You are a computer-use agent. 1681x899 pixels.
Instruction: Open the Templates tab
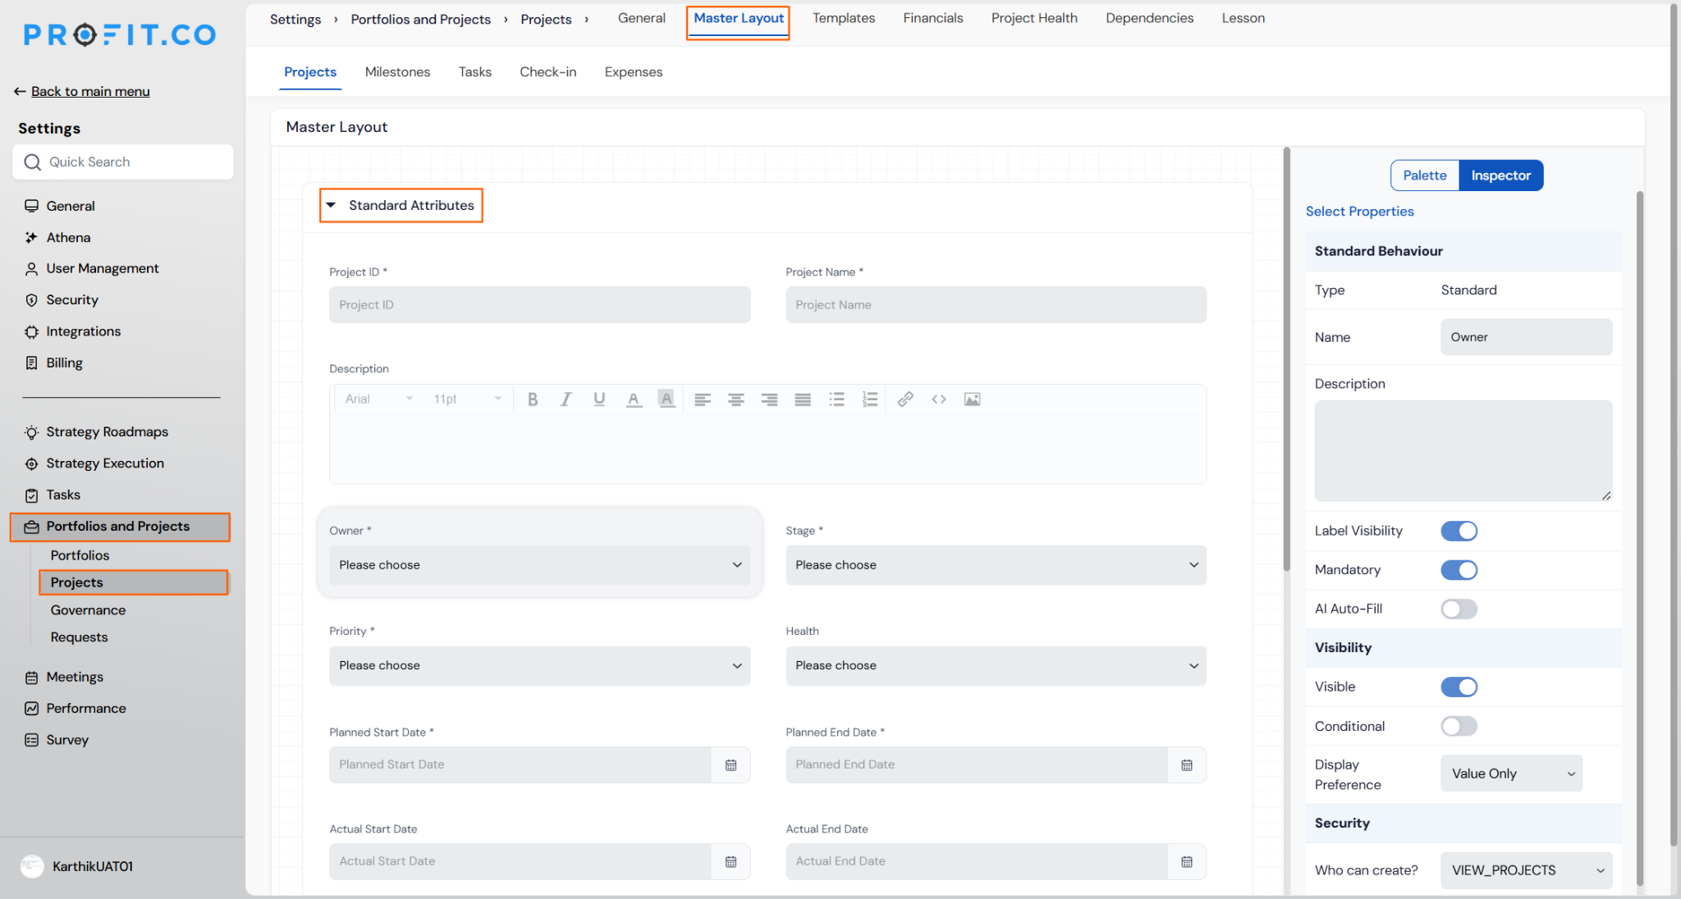(843, 18)
